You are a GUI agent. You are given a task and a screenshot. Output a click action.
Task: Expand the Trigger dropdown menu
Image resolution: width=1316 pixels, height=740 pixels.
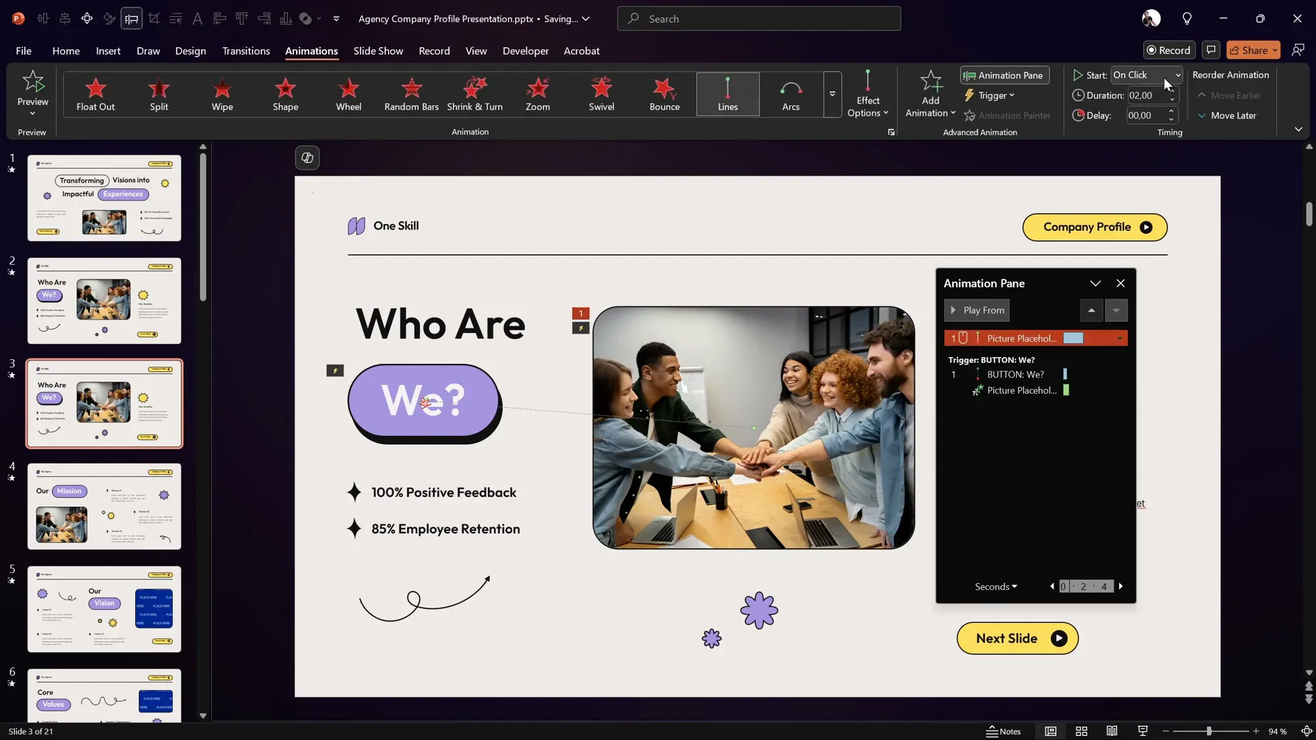990,95
